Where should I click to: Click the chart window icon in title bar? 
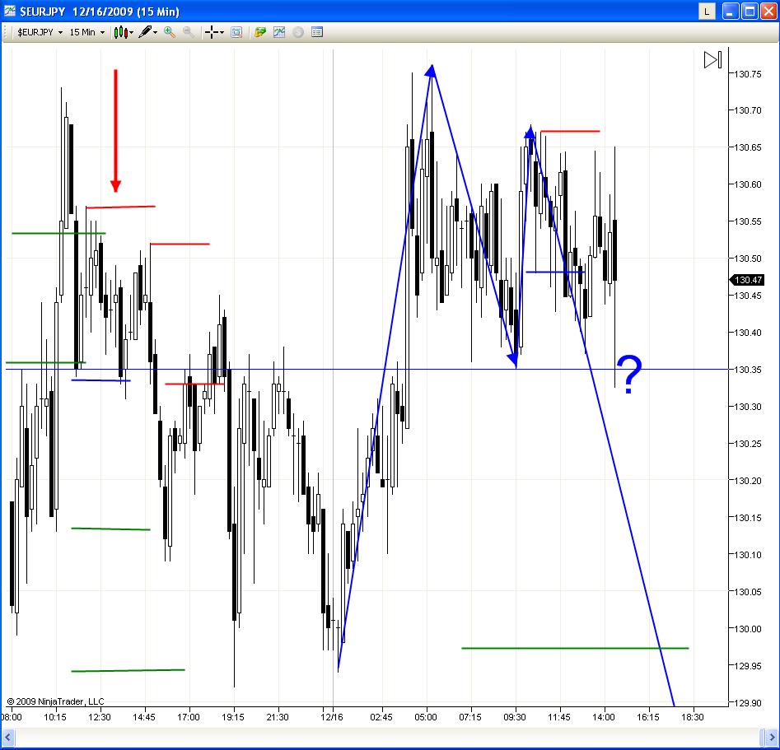(x=9, y=11)
